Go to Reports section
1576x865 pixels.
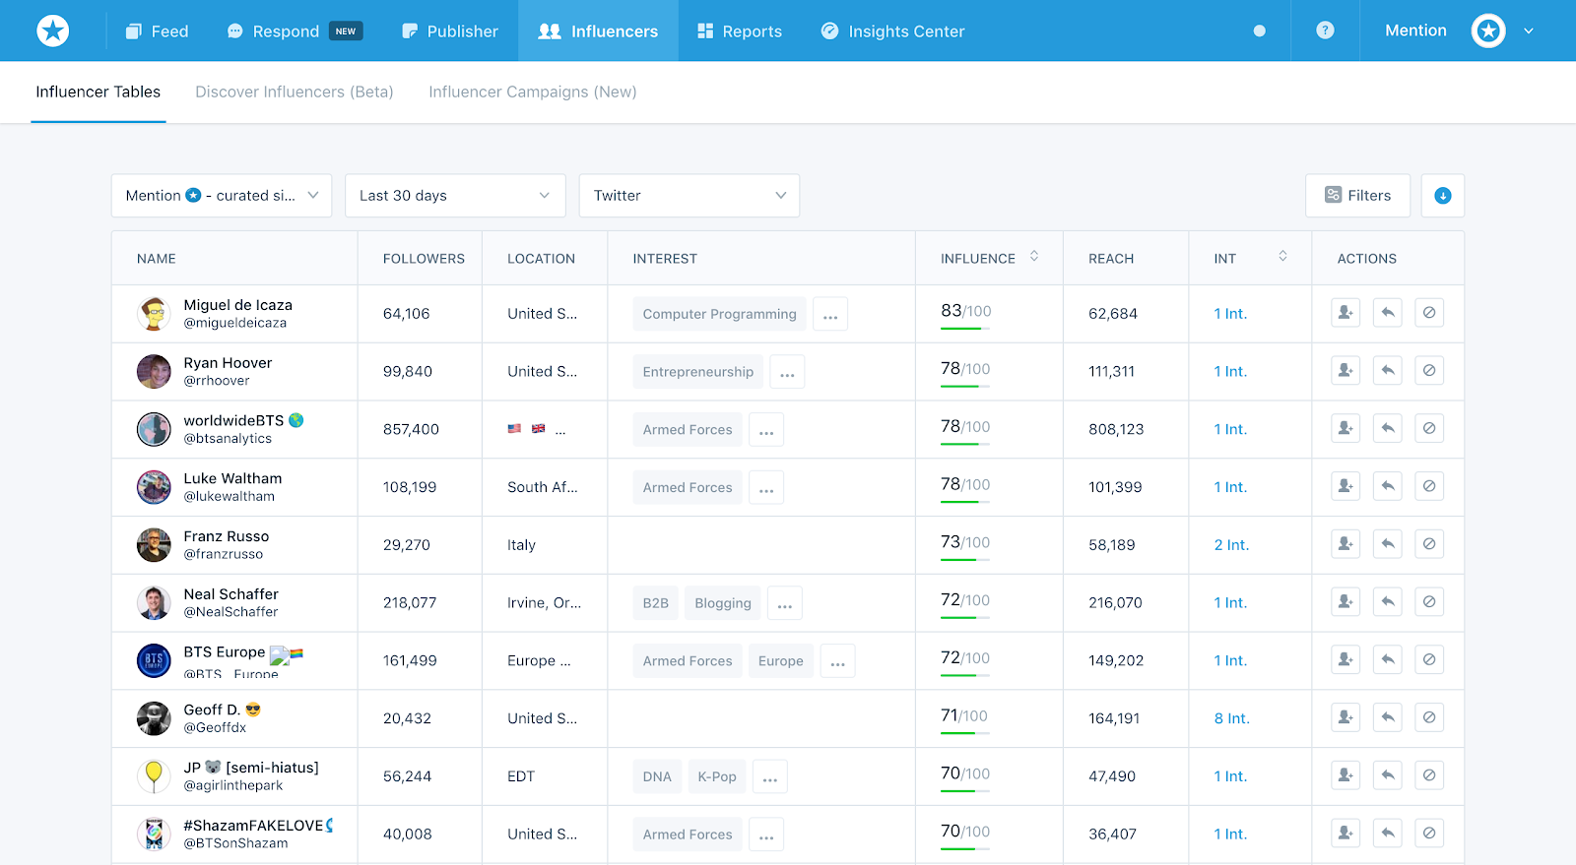(x=740, y=31)
